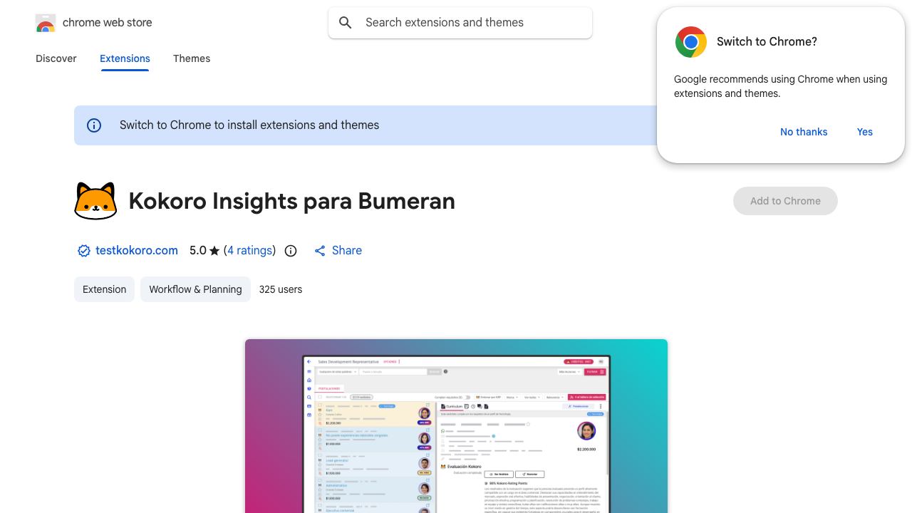Viewport: 912px width, 513px height.
Task: Click the 325 users text
Action: tap(281, 289)
